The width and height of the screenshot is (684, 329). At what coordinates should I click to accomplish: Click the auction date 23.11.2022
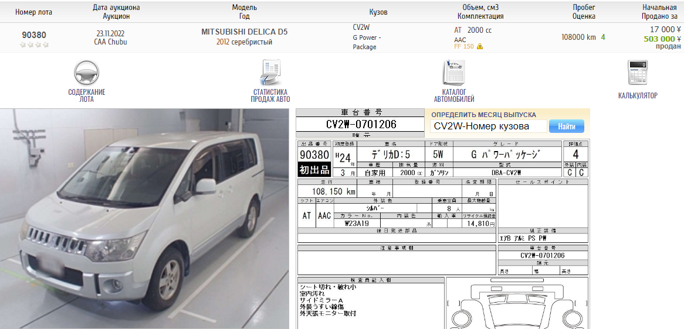(110, 33)
